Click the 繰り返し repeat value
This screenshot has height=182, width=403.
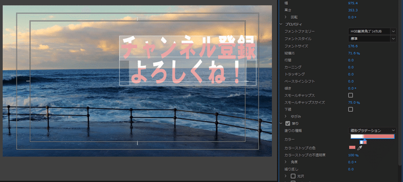[351, 169]
